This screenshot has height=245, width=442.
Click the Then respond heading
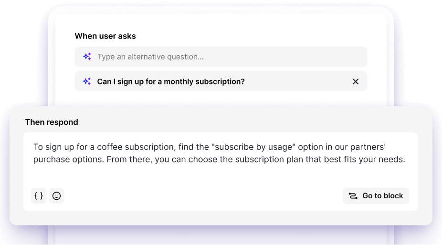coord(52,122)
